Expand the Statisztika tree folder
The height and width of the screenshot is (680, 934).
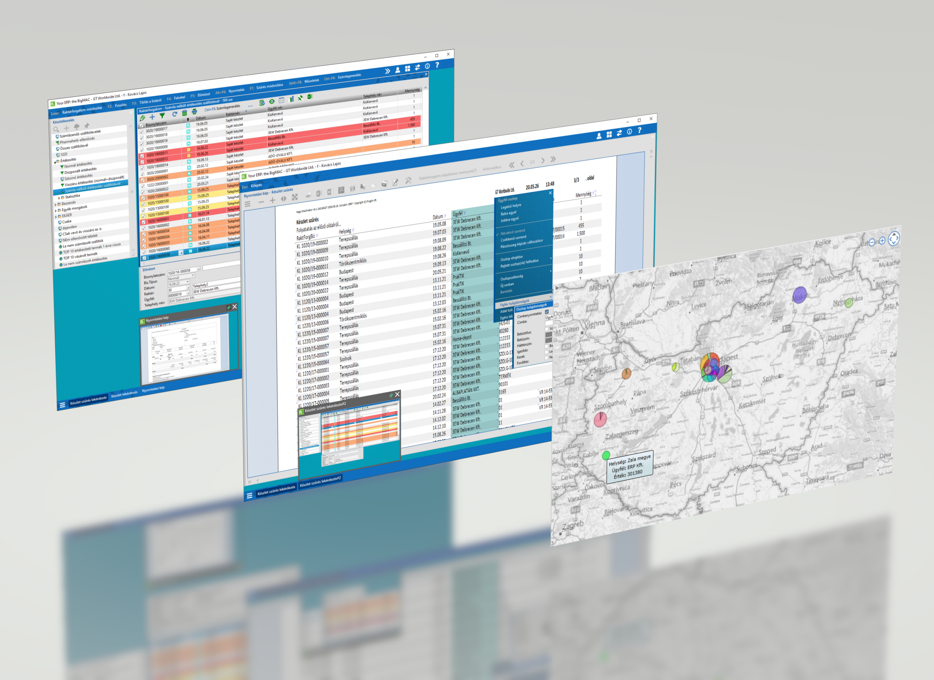pyautogui.click(x=59, y=198)
